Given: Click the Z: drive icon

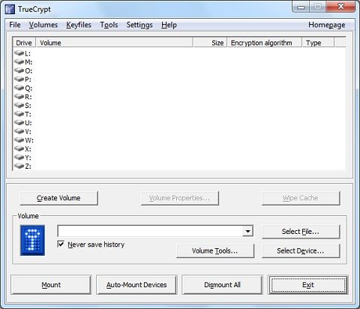Looking at the screenshot, I should (x=19, y=166).
